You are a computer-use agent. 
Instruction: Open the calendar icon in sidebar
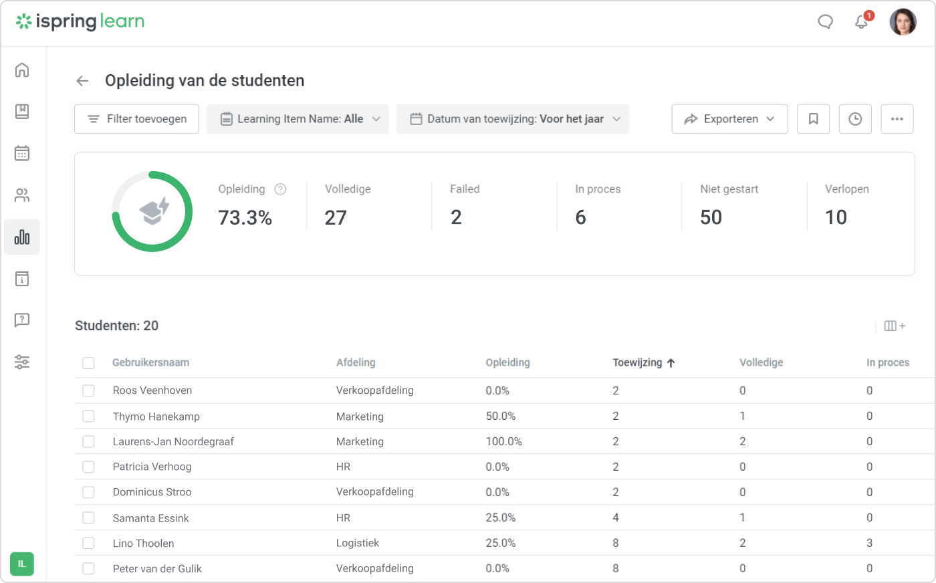pyautogui.click(x=22, y=153)
